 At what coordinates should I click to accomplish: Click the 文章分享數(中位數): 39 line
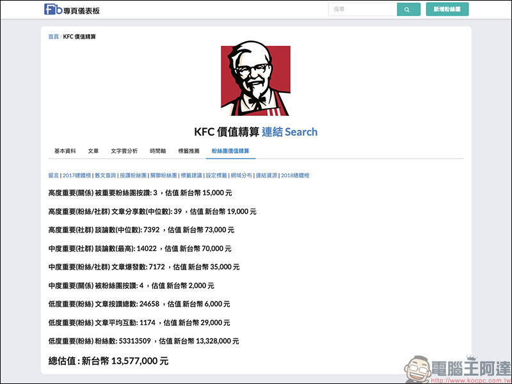pyautogui.click(x=152, y=212)
